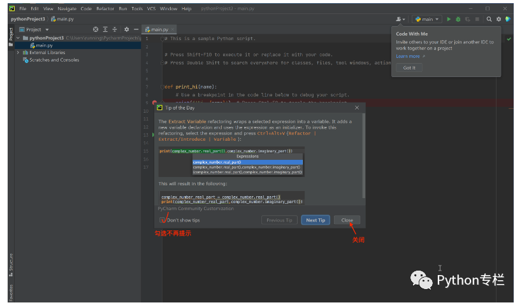Click the Expand All icon in Project panel
The width and height of the screenshot is (522, 305).
pos(105,29)
